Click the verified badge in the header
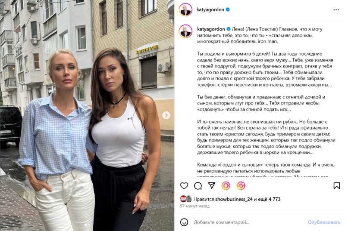The width and height of the screenshot is (345, 231). point(228,9)
